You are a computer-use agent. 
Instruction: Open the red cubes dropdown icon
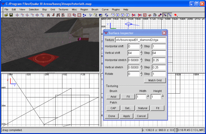[176, 15]
